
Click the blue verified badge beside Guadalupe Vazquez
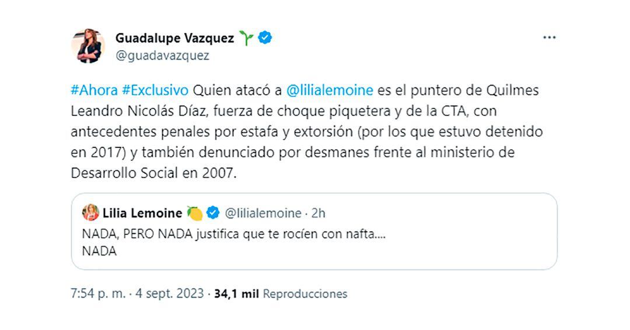(x=265, y=38)
